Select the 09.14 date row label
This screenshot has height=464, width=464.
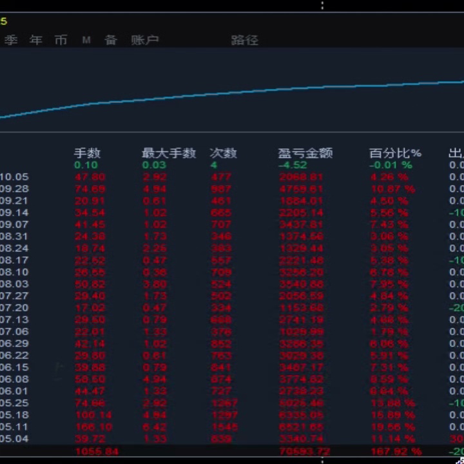(14, 213)
